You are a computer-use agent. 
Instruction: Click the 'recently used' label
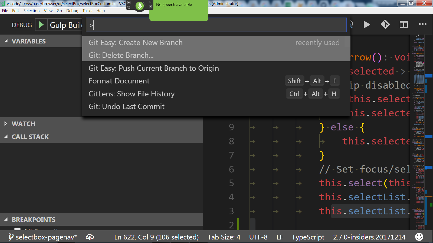(x=317, y=42)
